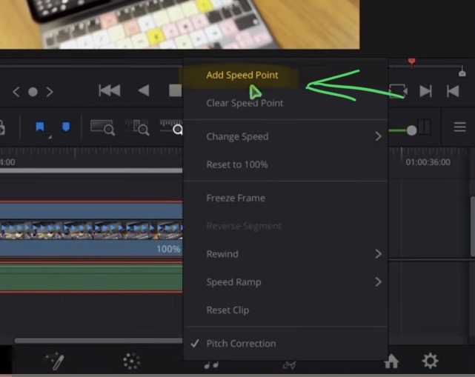Open the Fusion page wand icon
Image resolution: width=475 pixels, height=377 pixels.
pyautogui.click(x=55, y=361)
